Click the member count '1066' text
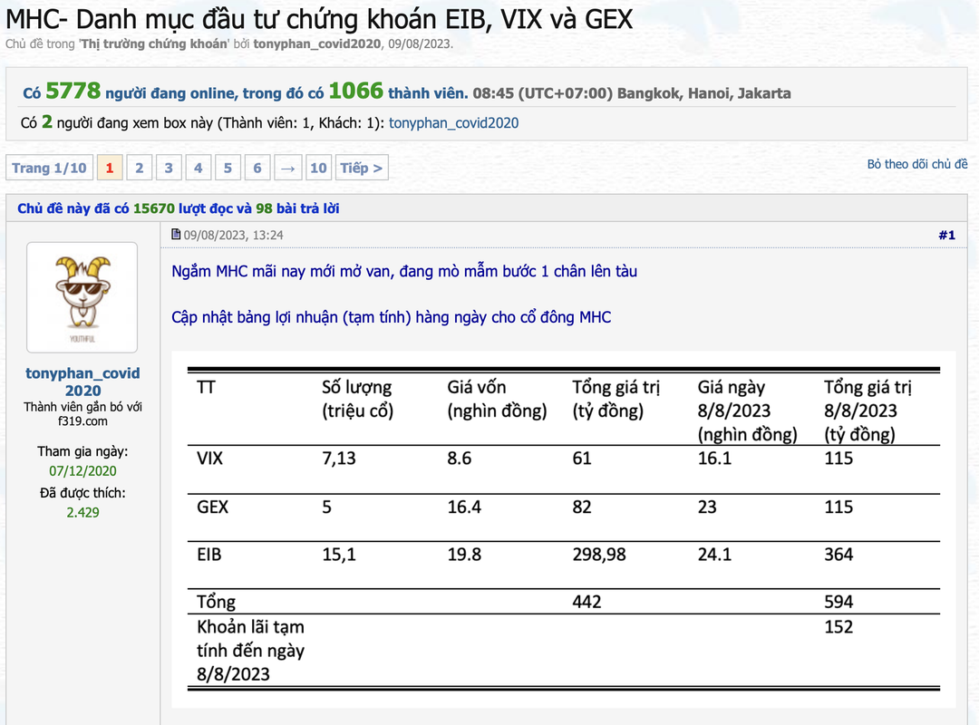The height and width of the screenshot is (725, 979). click(356, 92)
